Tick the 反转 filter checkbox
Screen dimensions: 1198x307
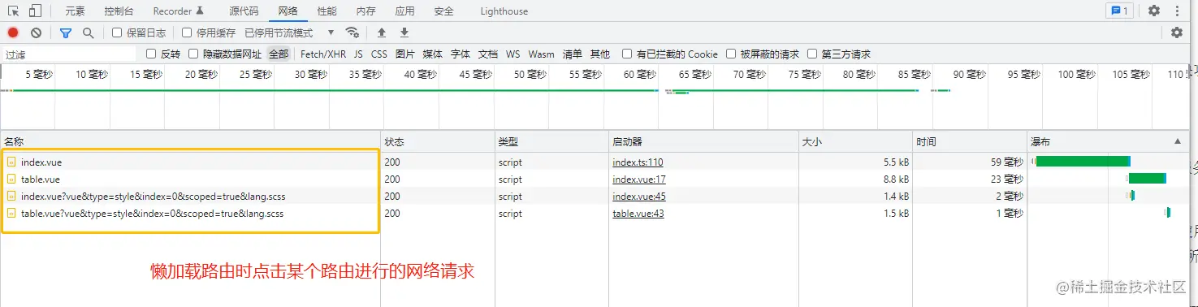click(151, 54)
